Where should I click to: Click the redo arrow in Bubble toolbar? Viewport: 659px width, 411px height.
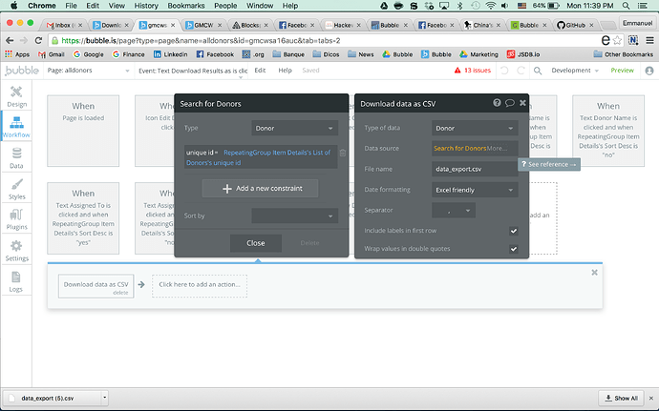click(x=521, y=71)
